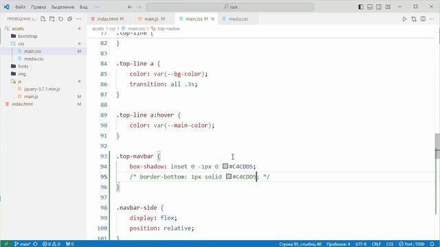The image size is (440, 247).
Task: Switch to the media.css tab
Action: click(238, 19)
